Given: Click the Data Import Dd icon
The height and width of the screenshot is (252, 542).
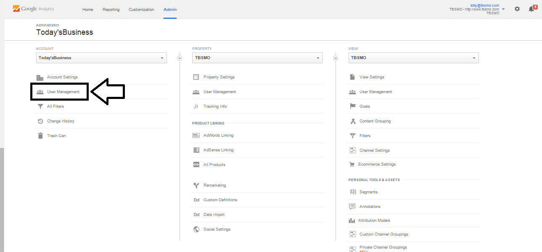Looking at the screenshot, I should (x=196, y=215).
